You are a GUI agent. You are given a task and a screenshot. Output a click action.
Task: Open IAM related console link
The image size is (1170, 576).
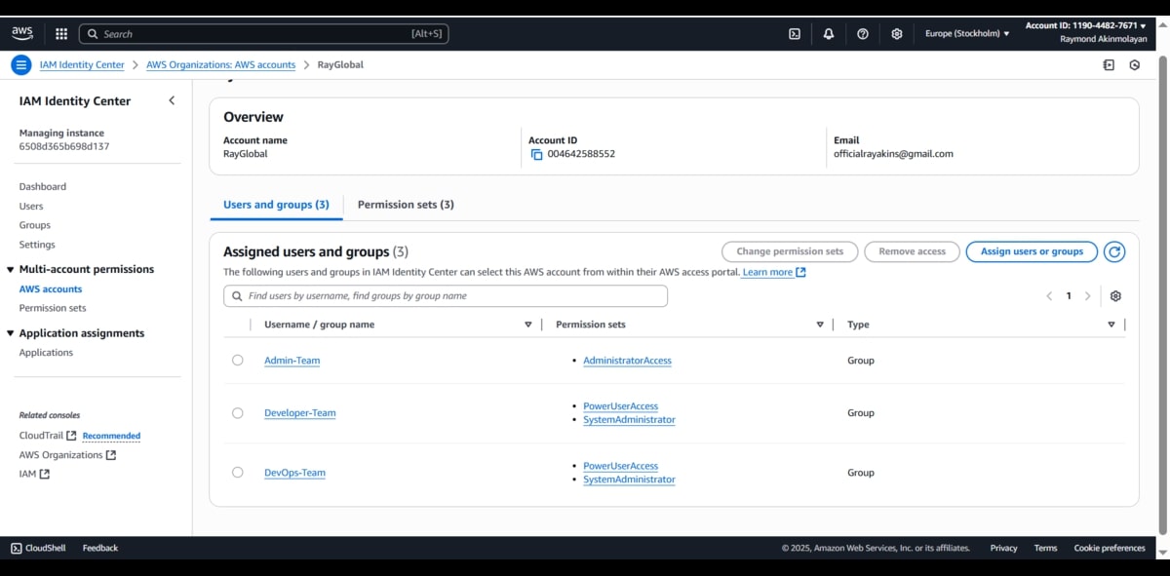point(34,475)
